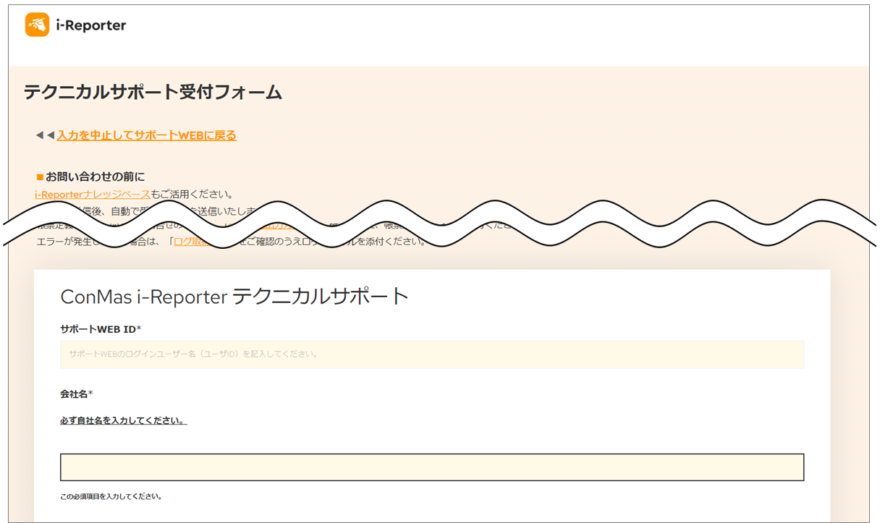Click the この必須項目を入力してください validation message
Viewport: 880px width, 523px height.
pyautogui.click(x=111, y=497)
